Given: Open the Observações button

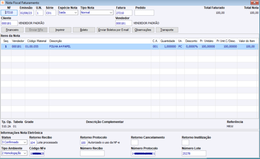Looking at the screenshot, I should tap(143, 30).
